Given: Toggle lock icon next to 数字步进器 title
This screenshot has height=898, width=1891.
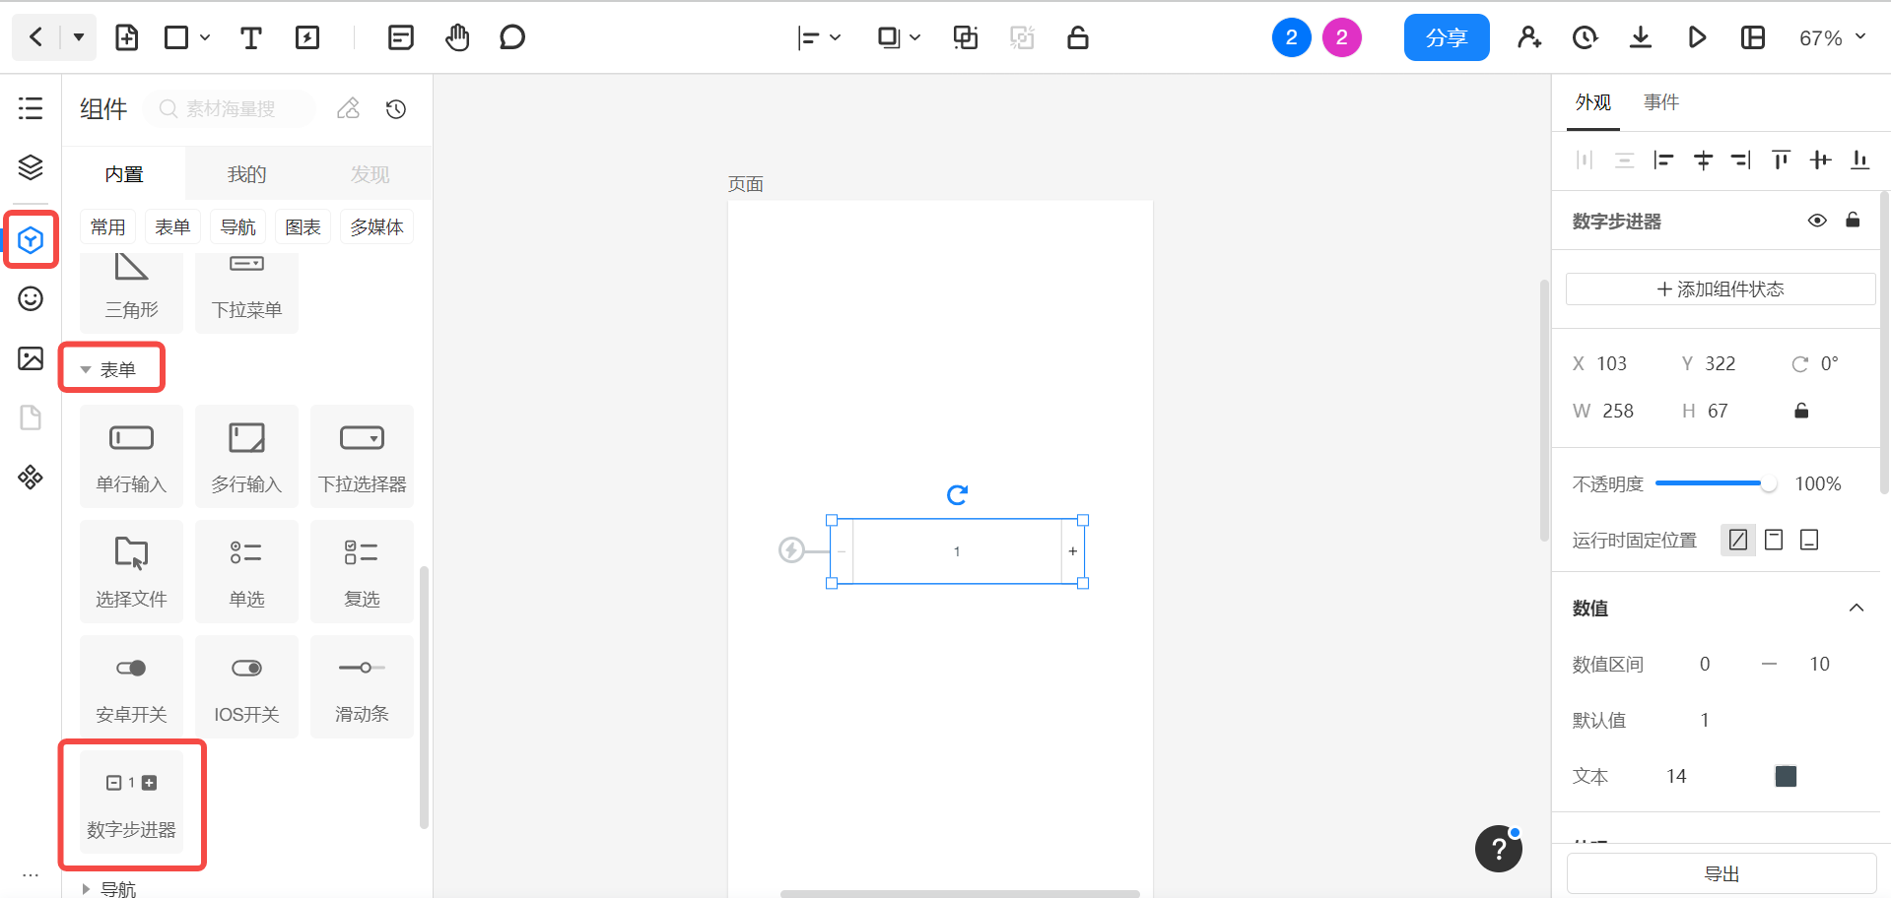Looking at the screenshot, I should click(1853, 221).
